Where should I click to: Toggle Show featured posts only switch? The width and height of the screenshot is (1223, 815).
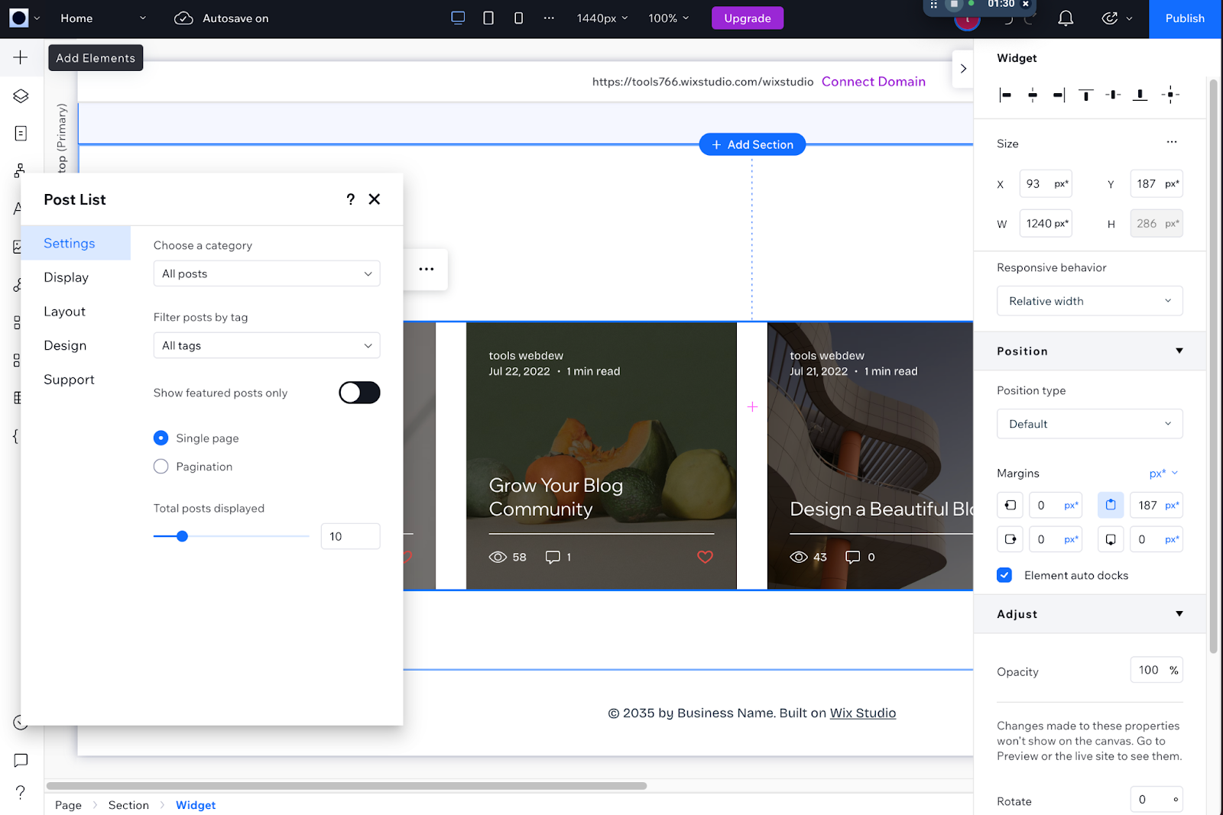click(x=359, y=393)
